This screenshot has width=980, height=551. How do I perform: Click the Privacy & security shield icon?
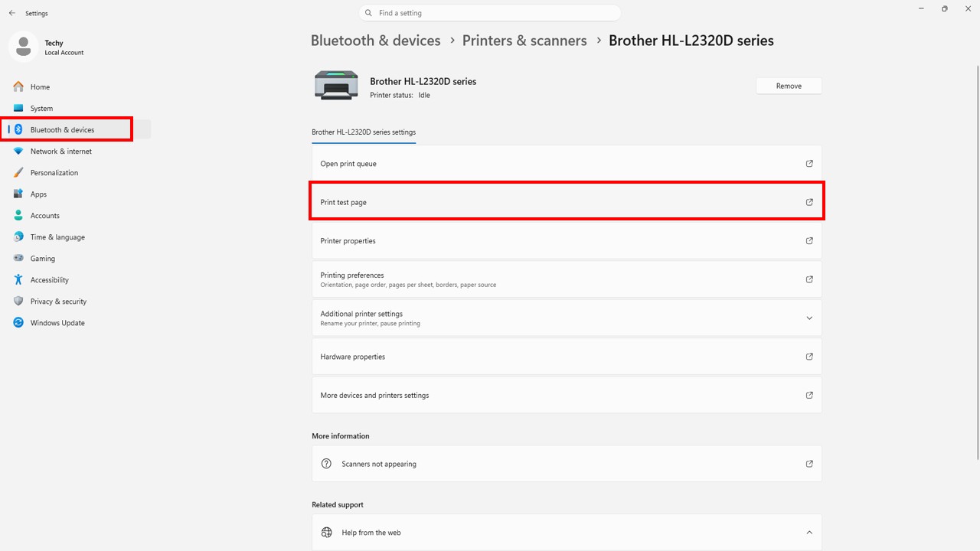(x=18, y=301)
